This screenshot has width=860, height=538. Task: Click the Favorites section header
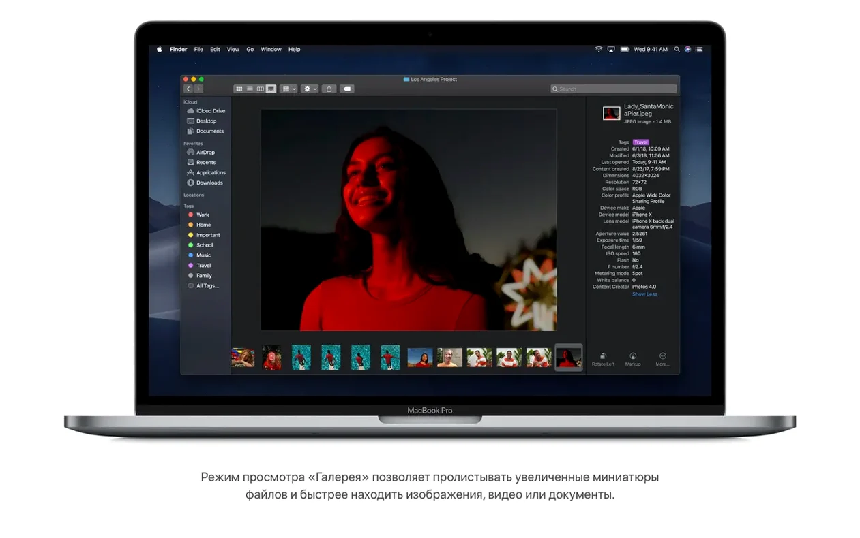pos(193,144)
